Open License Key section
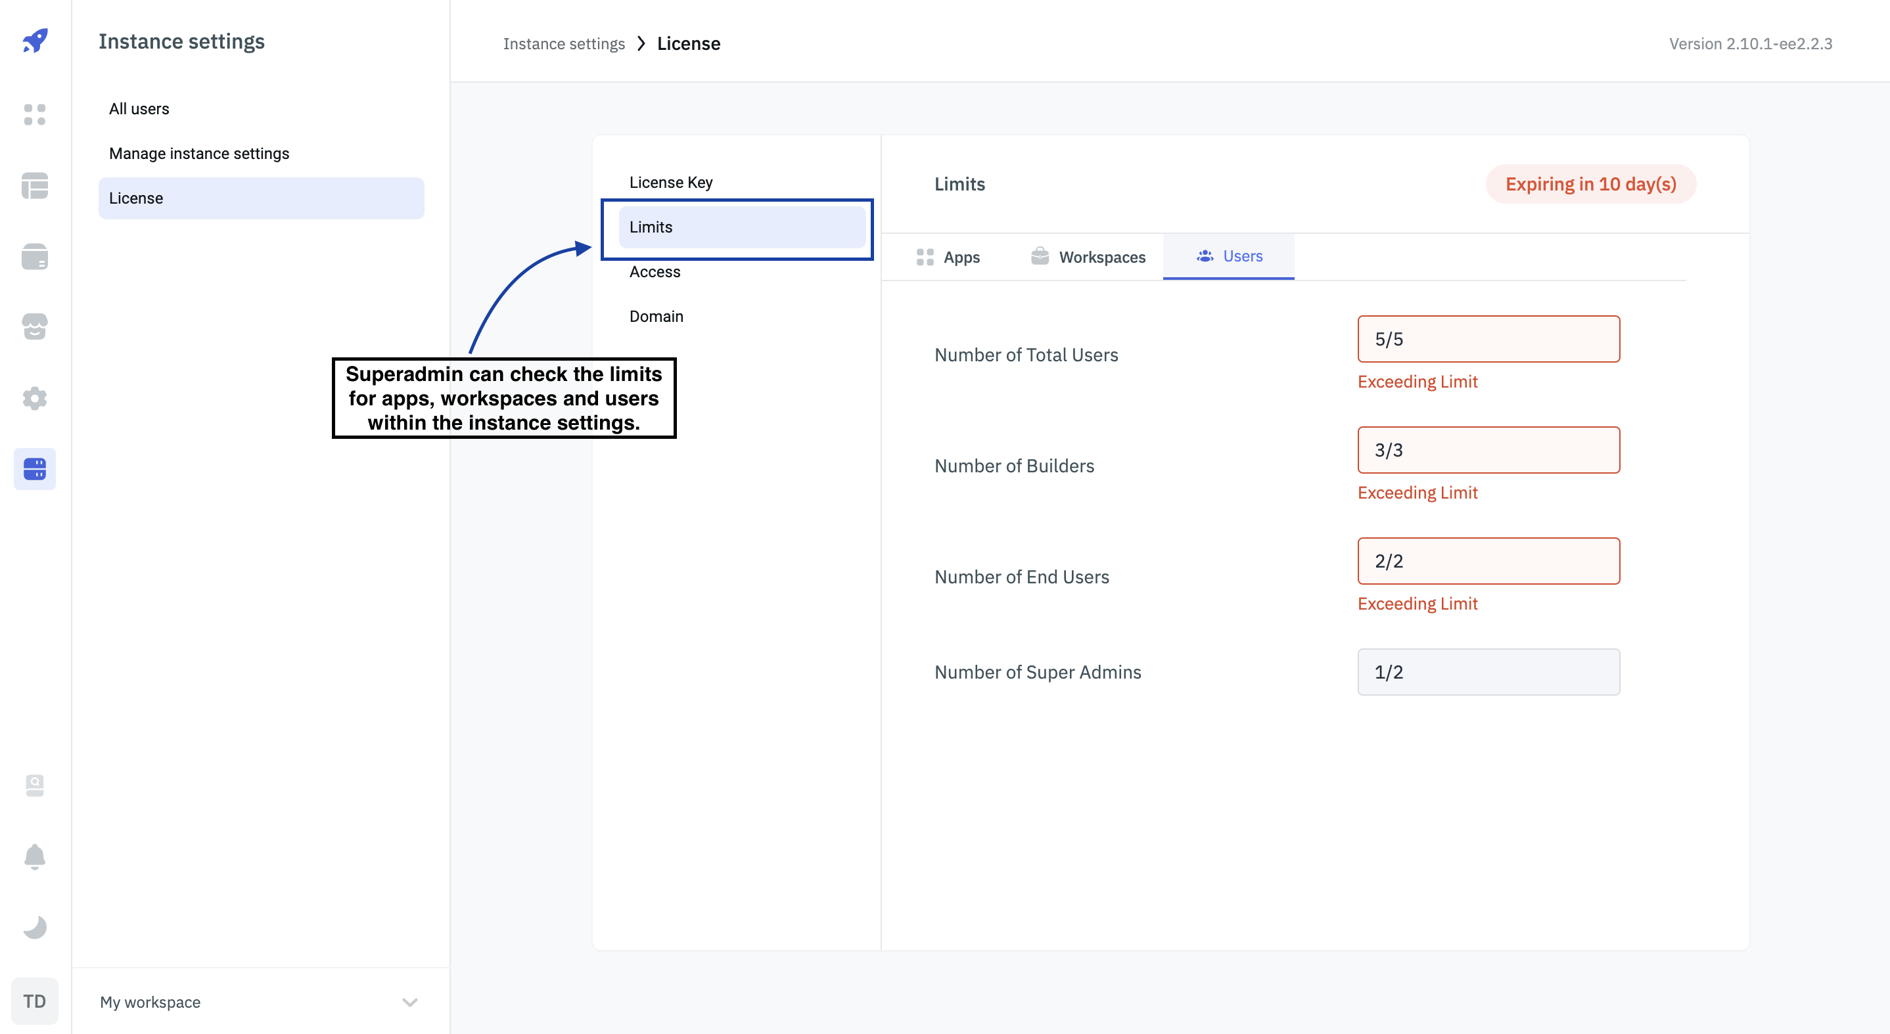 pyautogui.click(x=670, y=182)
